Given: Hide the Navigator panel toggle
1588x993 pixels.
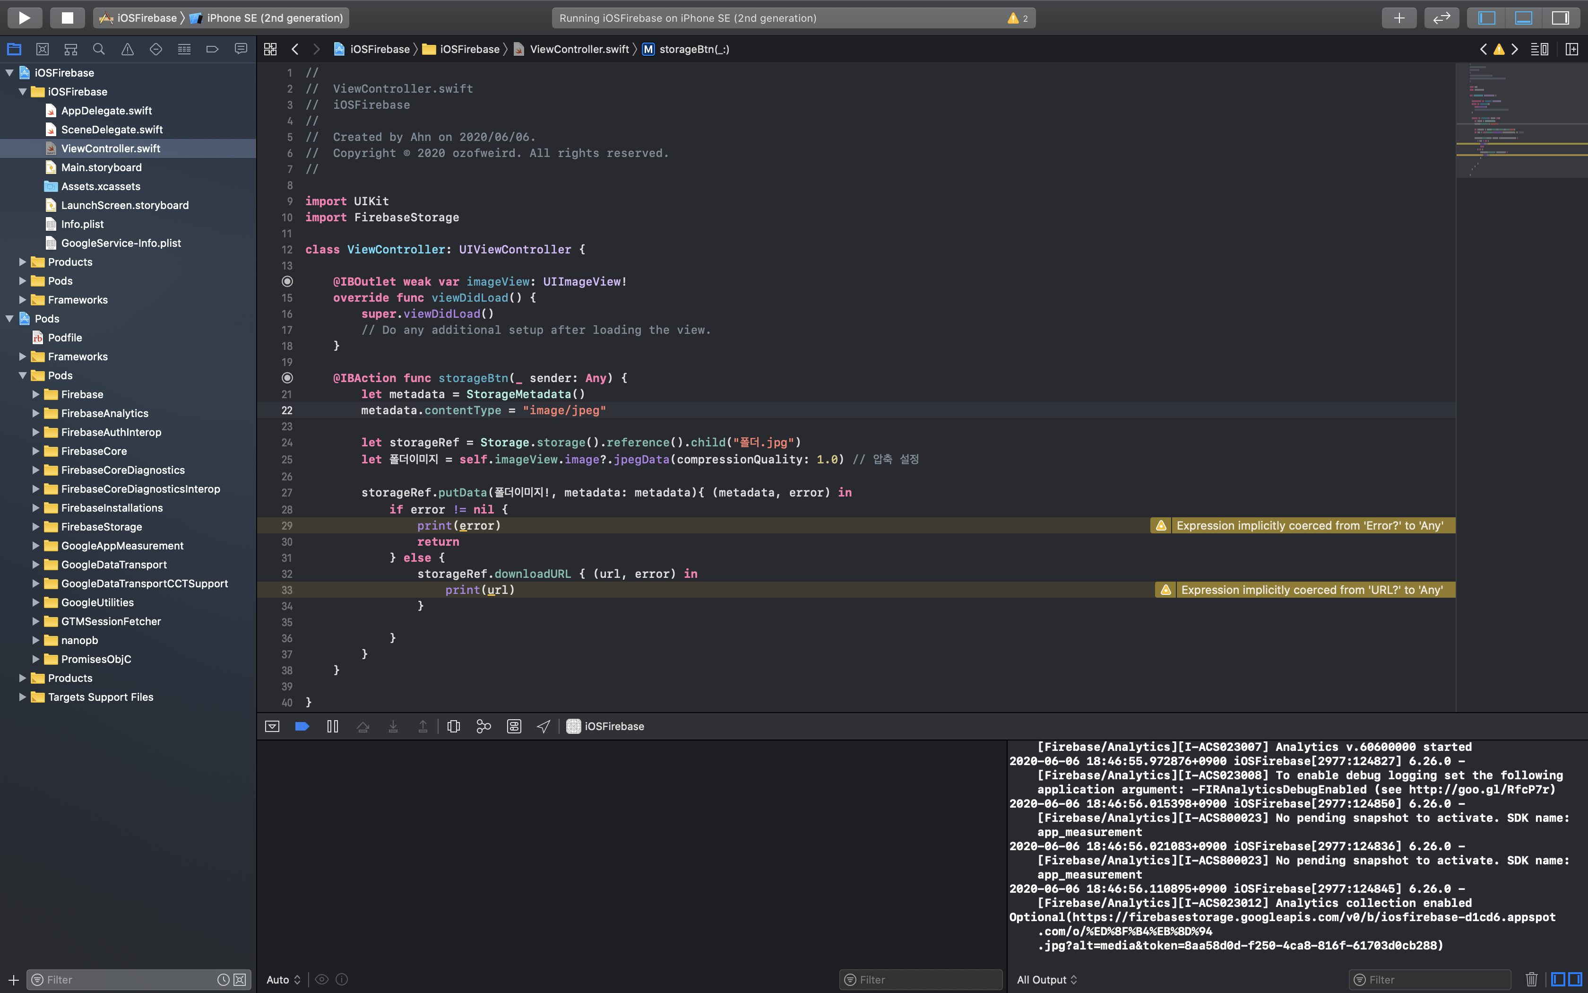Looking at the screenshot, I should tap(1486, 18).
